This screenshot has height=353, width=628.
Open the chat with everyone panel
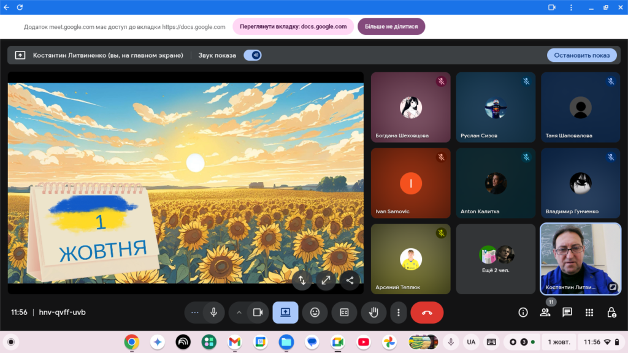click(x=567, y=313)
